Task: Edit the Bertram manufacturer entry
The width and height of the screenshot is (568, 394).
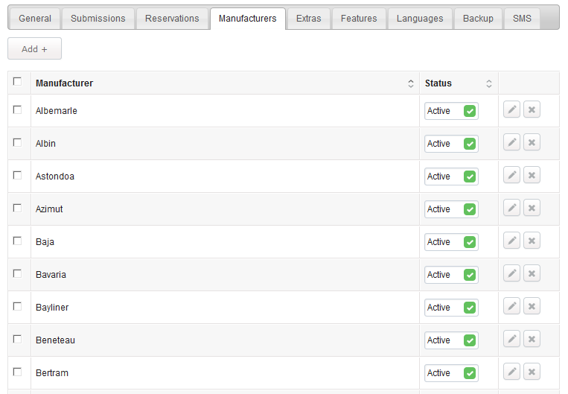Action: pos(511,372)
